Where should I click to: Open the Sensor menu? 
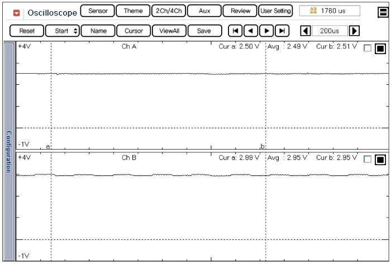point(97,11)
